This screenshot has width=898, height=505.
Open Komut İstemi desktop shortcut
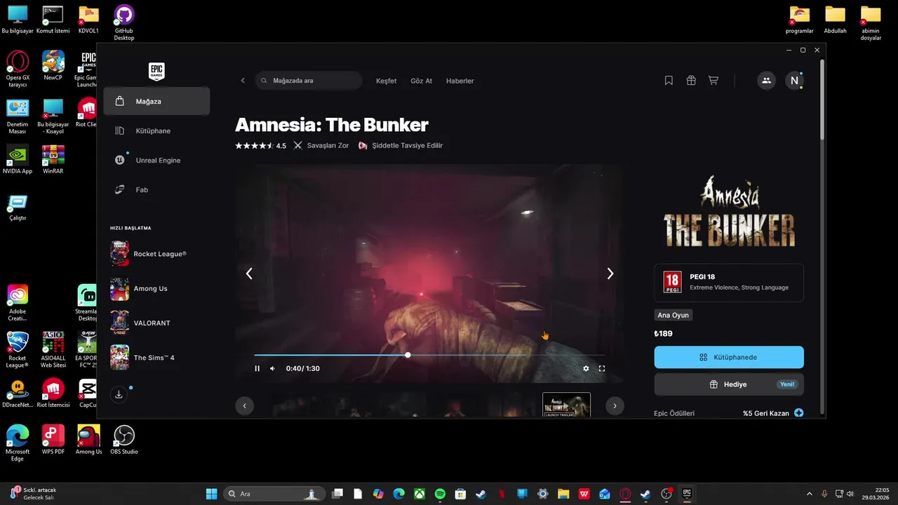click(53, 20)
